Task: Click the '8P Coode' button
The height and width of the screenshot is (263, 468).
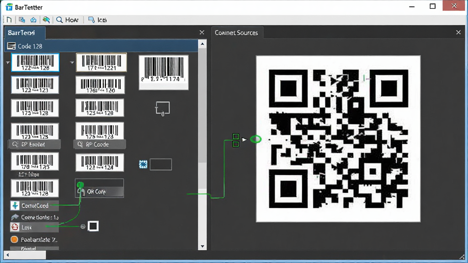Action: click(x=100, y=144)
